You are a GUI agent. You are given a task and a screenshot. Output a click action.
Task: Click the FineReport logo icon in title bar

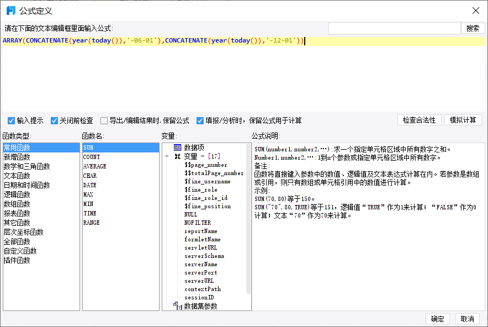click(11, 10)
